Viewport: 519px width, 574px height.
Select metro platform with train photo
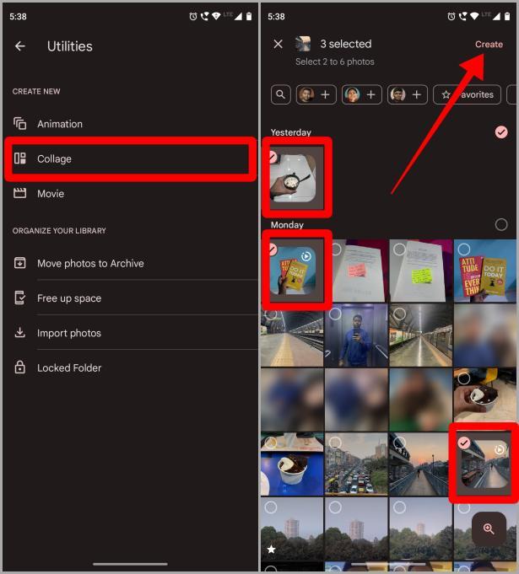[420, 335]
